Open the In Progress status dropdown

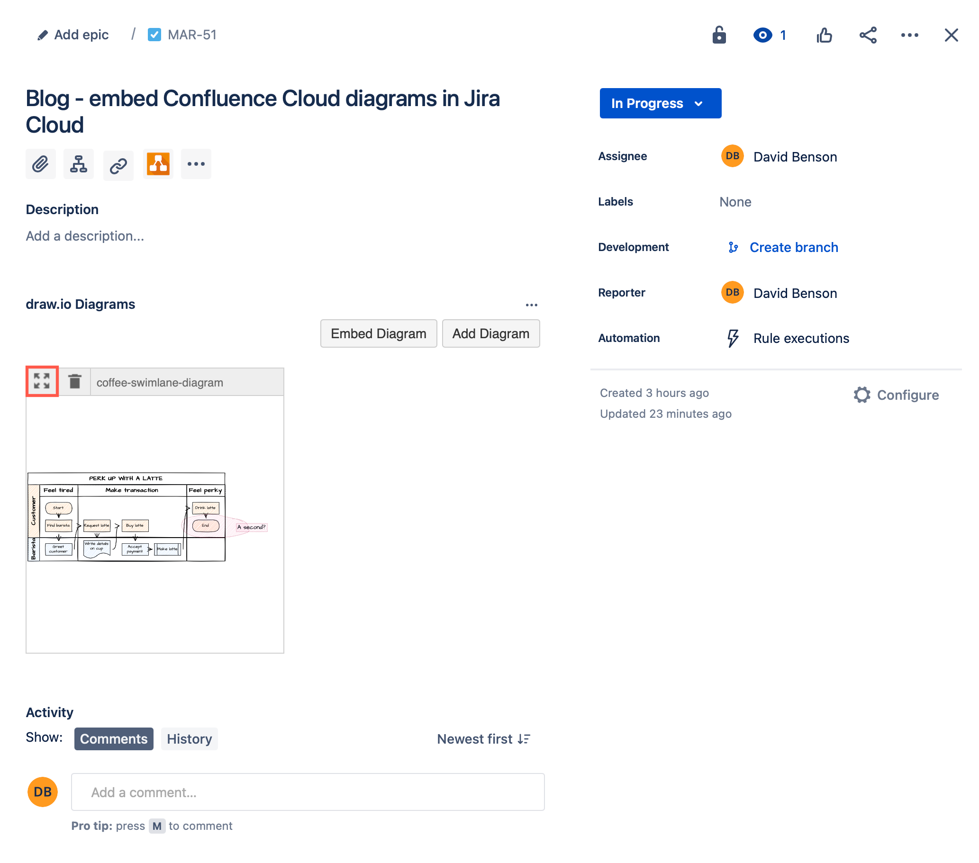tap(660, 103)
